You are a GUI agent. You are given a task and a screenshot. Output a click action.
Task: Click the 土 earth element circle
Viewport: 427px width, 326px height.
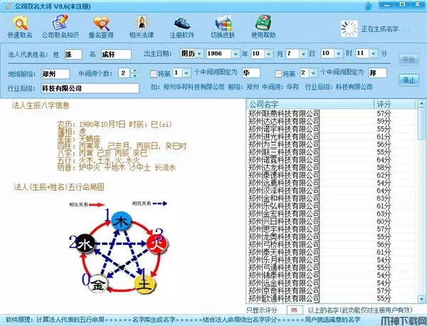pos(144,284)
